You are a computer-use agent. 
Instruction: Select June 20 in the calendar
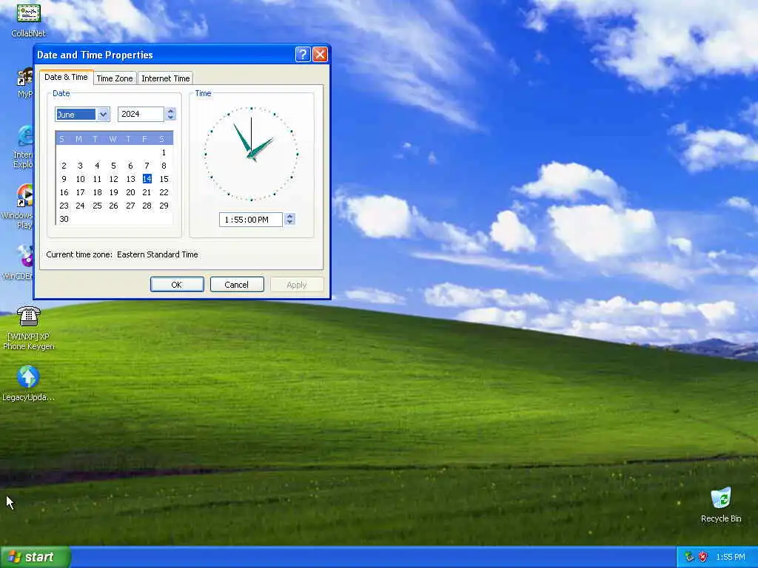tap(130, 193)
